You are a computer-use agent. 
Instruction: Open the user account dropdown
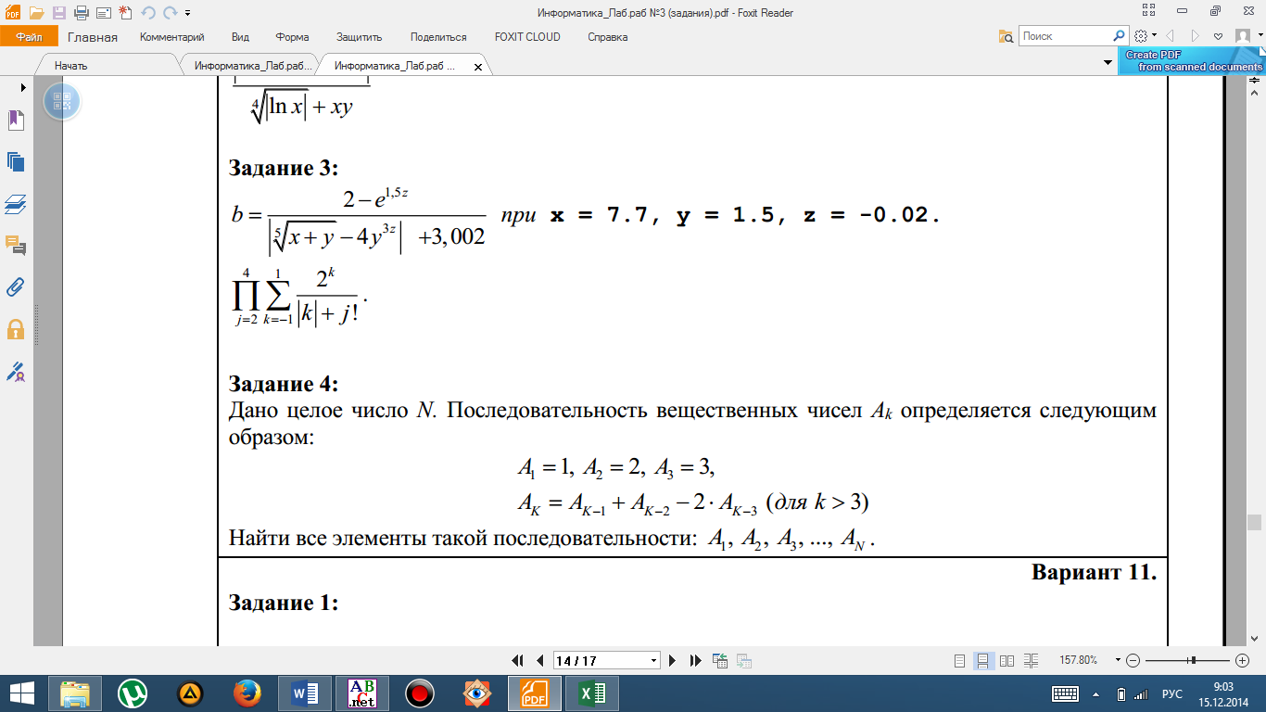tap(1248, 36)
